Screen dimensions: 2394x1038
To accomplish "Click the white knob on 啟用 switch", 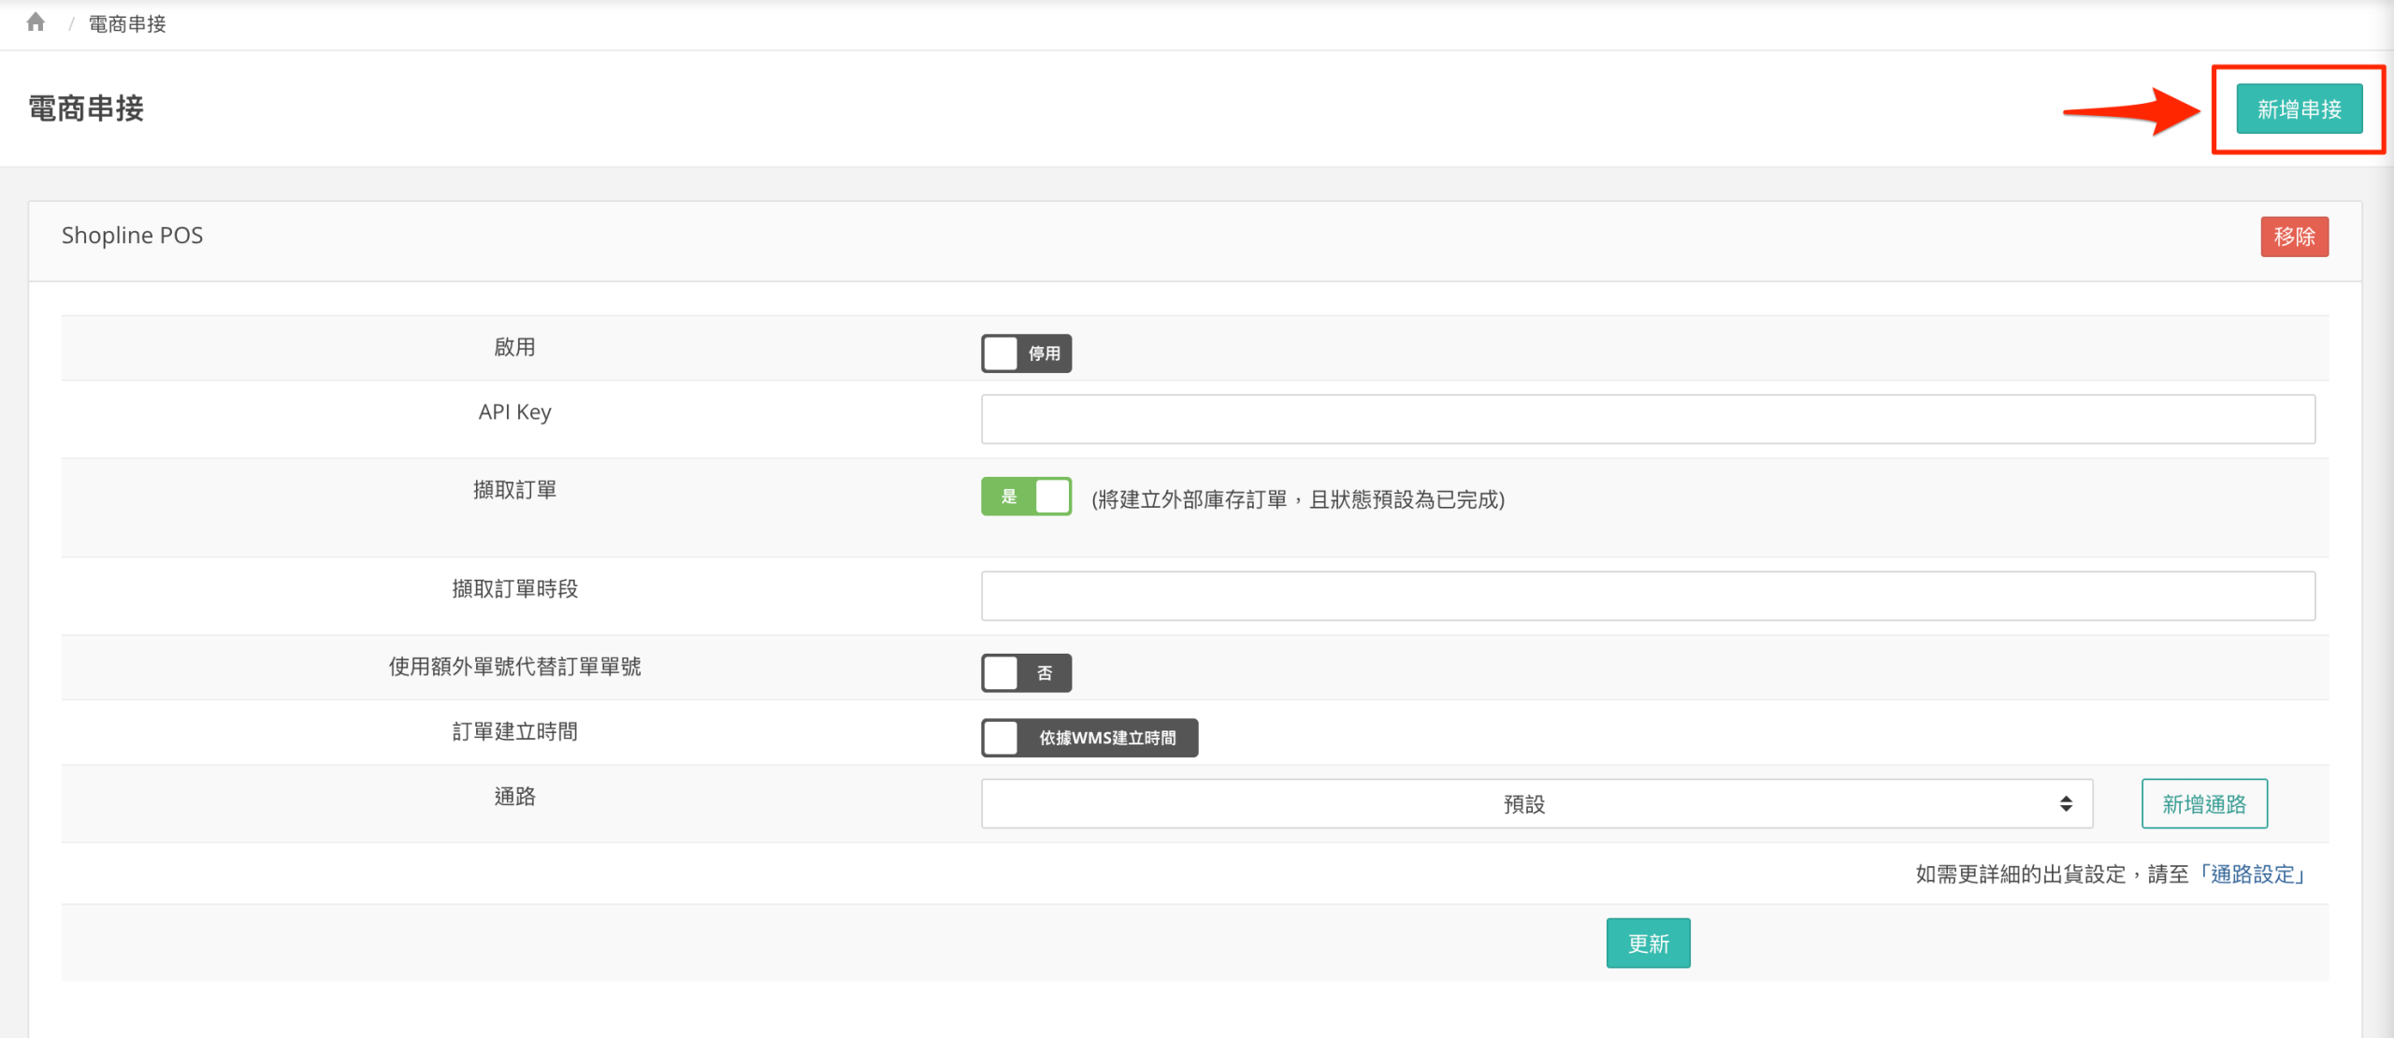I will pos(1001,353).
